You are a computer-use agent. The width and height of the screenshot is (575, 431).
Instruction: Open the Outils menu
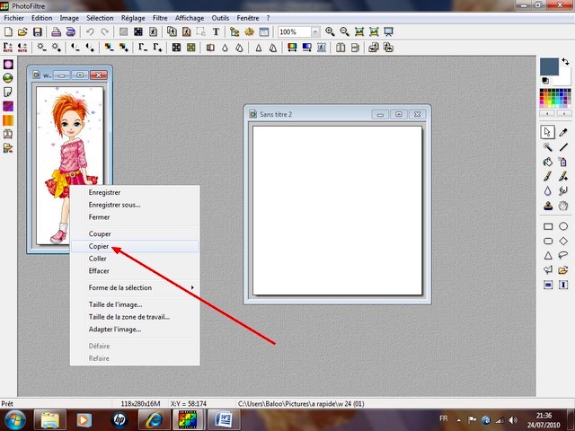(220, 18)
